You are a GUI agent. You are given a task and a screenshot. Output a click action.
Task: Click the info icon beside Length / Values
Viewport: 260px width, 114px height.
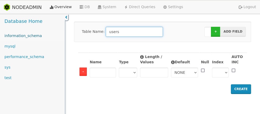point(142,57)
